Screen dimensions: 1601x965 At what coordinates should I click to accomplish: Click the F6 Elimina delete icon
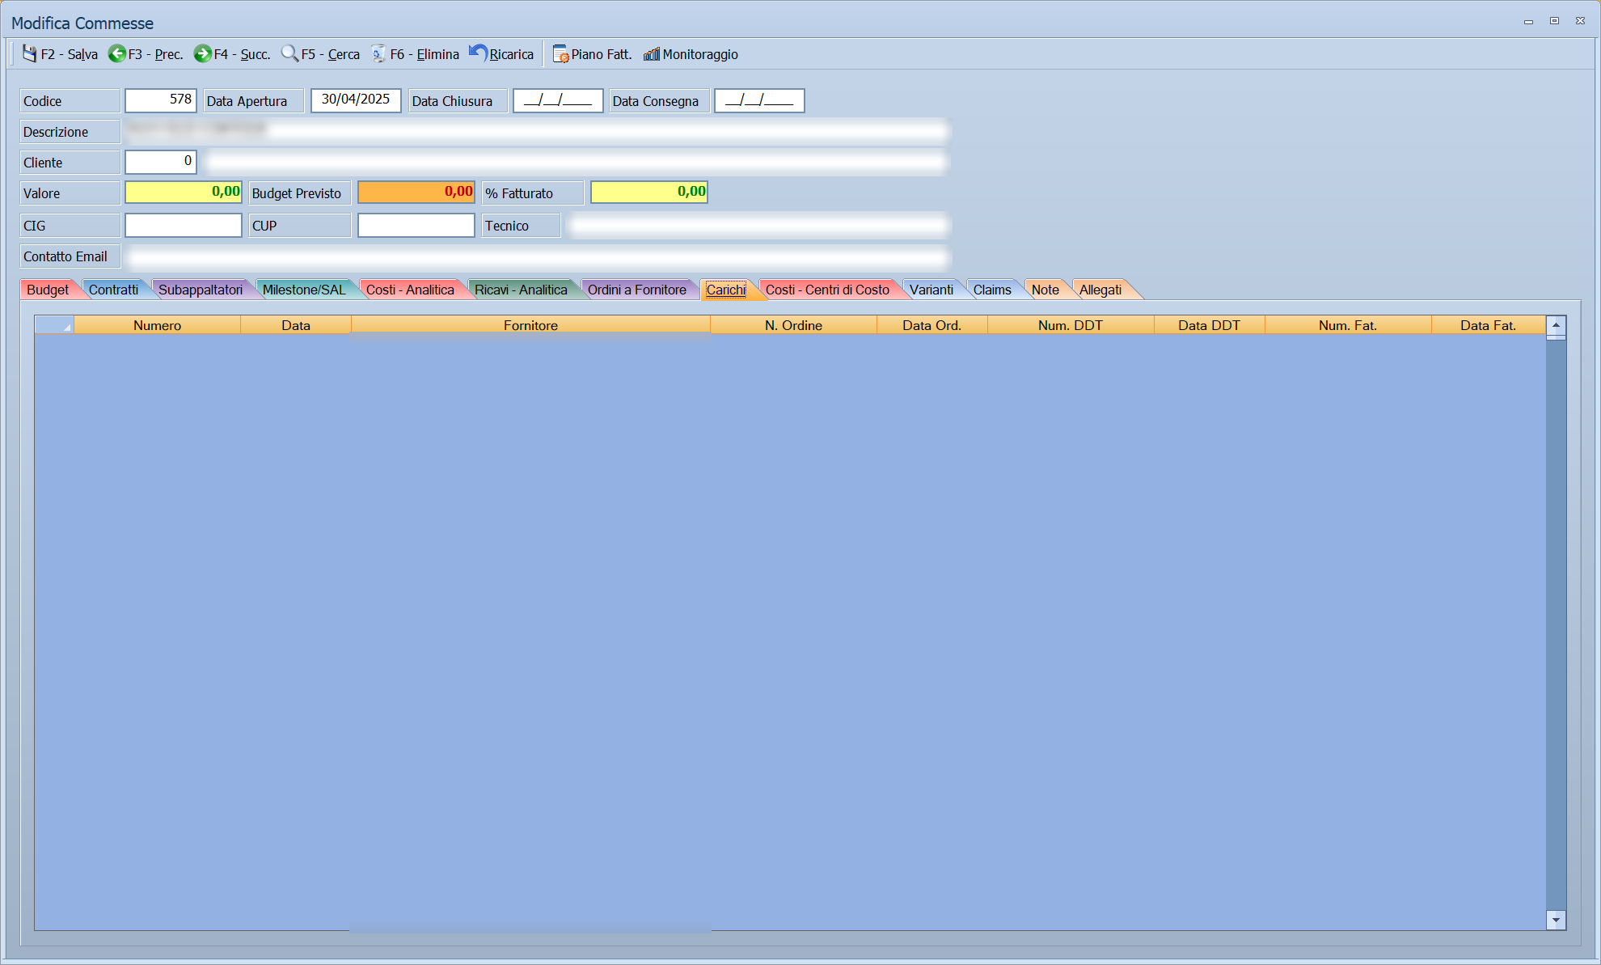(x=378, y=53)
